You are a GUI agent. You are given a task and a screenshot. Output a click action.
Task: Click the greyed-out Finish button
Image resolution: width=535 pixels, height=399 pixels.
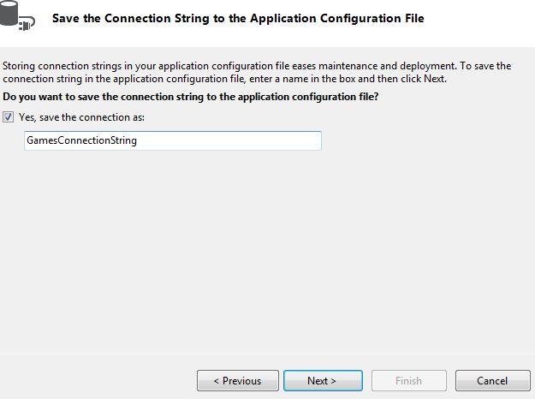408,381
